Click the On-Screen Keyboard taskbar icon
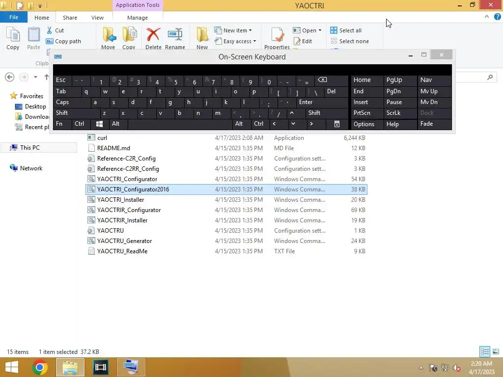The height and width of the screenshot is (377, 503). click(131, 367)
